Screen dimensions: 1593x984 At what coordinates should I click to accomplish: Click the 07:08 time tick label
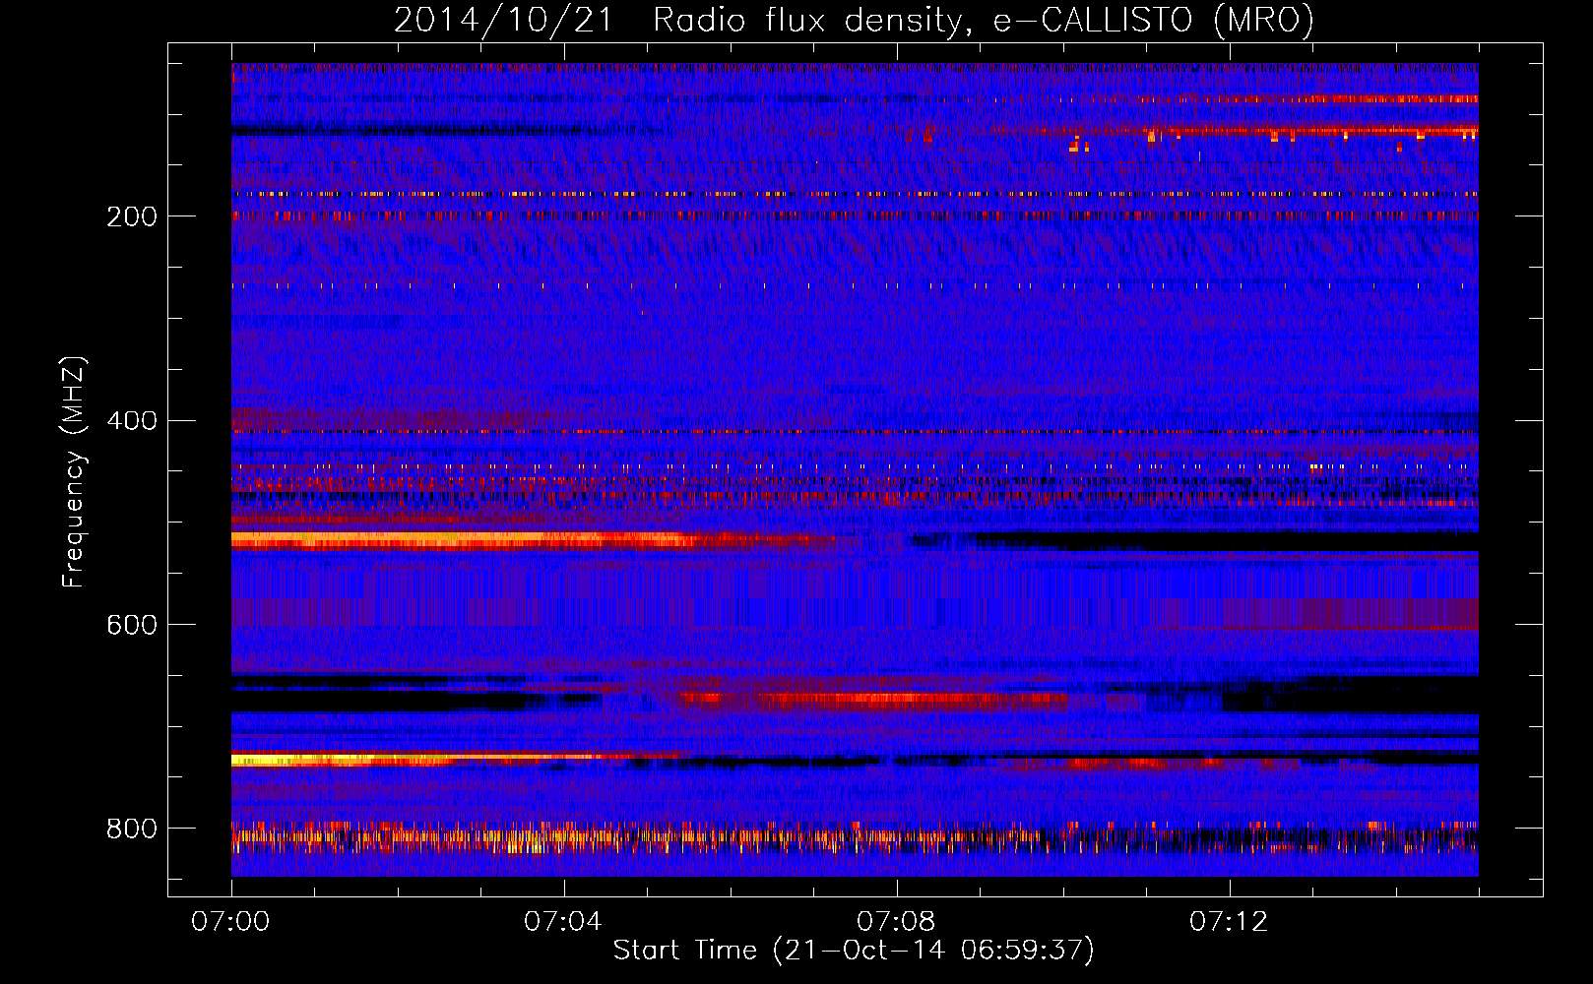[896, 922]
